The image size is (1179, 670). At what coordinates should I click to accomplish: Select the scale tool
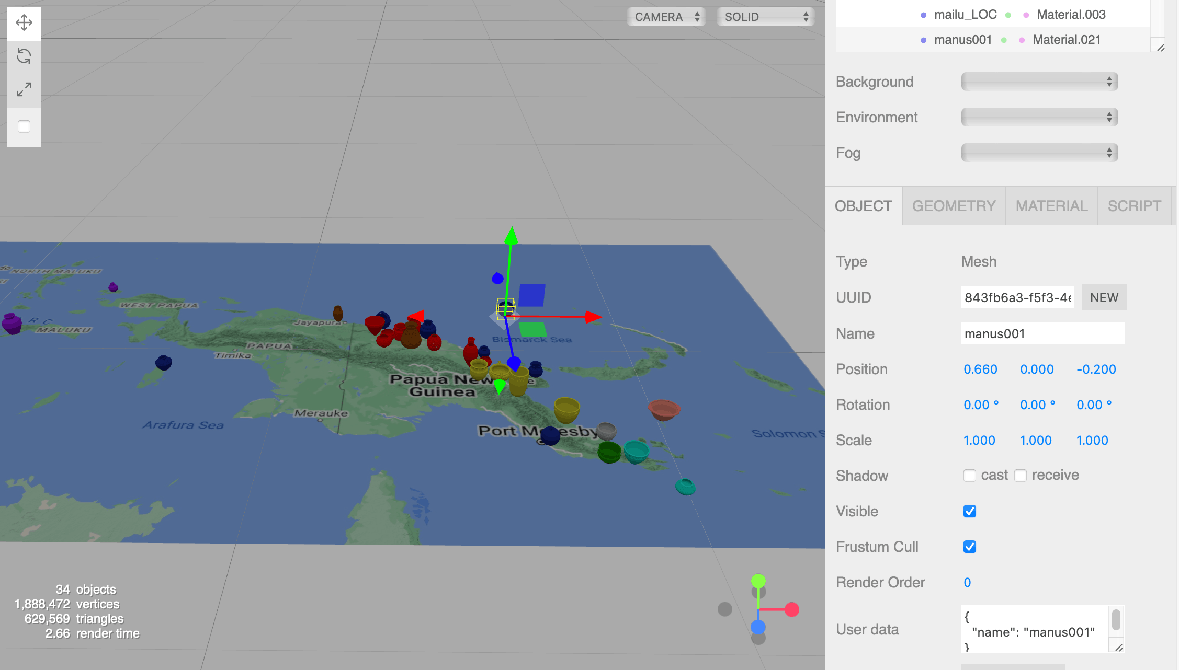(24, 89)
